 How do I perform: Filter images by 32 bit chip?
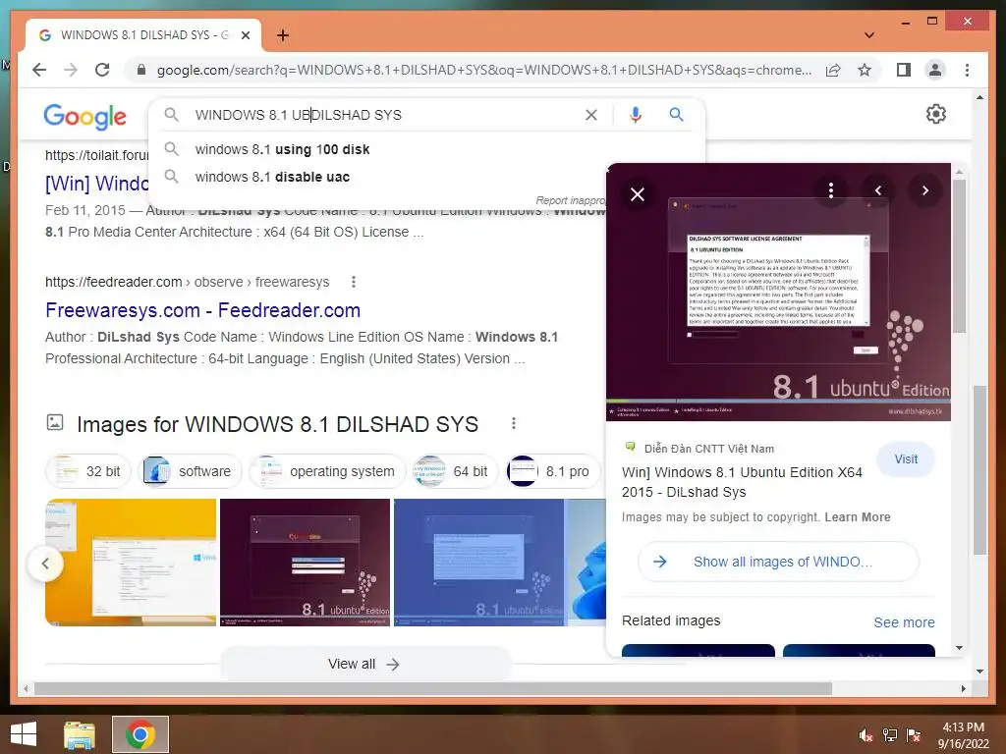[87, 471]
